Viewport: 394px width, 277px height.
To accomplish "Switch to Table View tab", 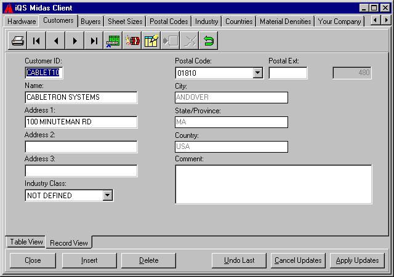I will (x=26, y=242).
